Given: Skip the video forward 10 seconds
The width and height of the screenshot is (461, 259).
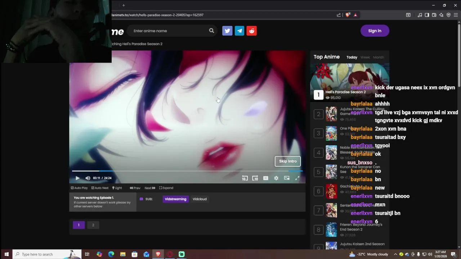Looking at the screenshot, I should (255, 178).
